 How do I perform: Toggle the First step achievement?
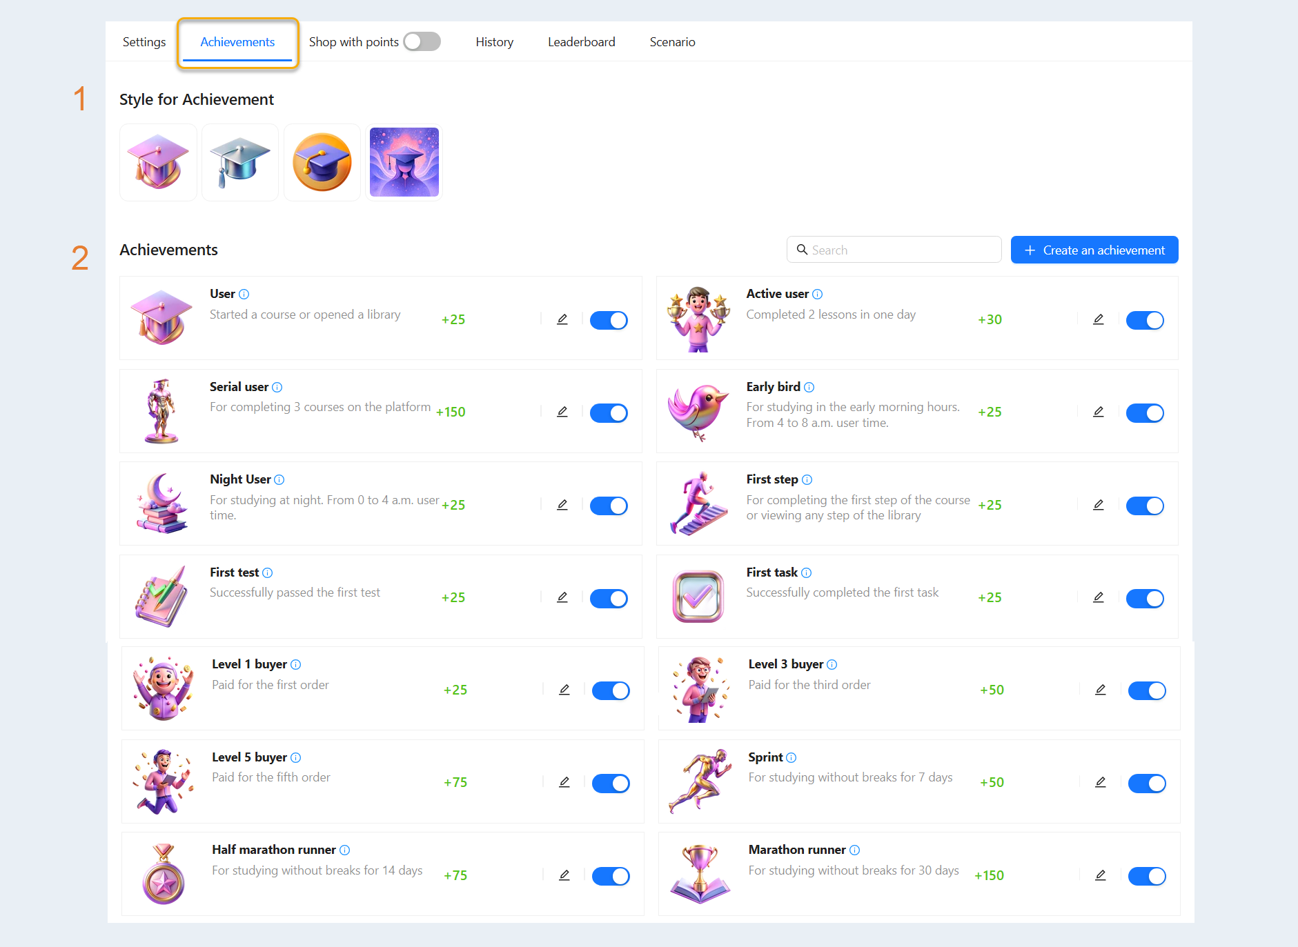click(x=1145, y=506)
